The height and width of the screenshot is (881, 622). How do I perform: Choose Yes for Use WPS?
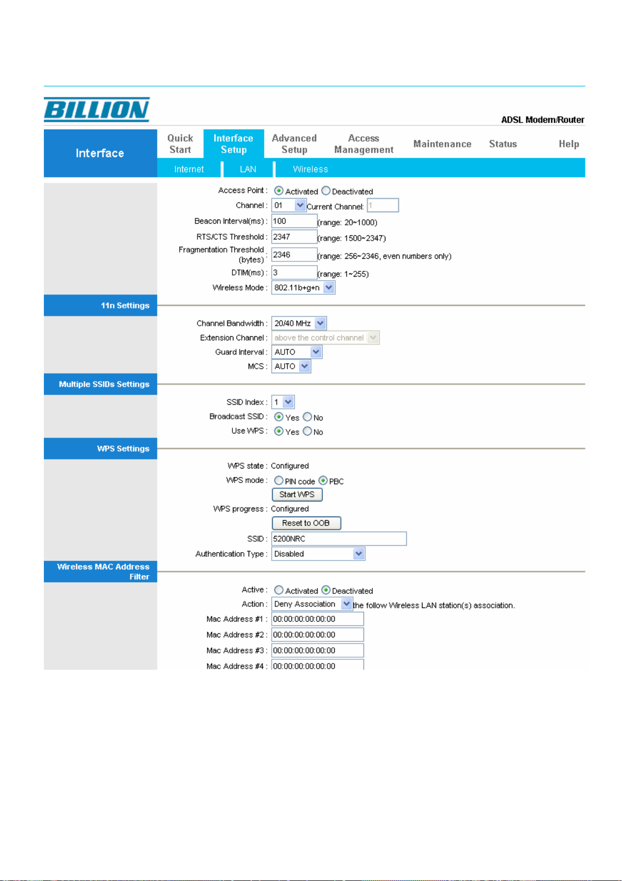(279, 431)
